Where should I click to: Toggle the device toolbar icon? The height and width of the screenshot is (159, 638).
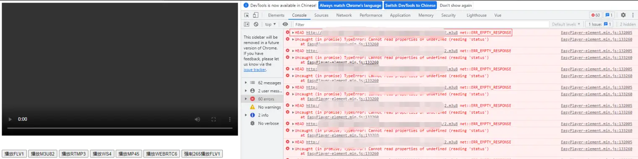click(x=255, y=15)
